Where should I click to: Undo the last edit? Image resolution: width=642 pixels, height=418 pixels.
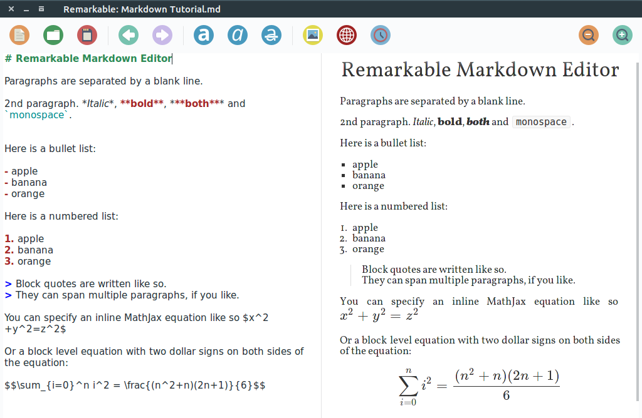click(x=128, y=35)
